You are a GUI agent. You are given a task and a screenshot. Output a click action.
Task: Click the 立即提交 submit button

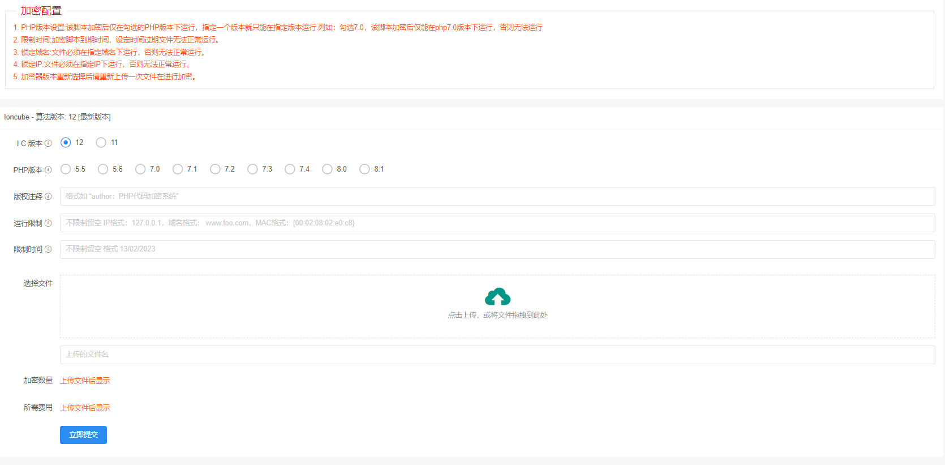point(83,434)
